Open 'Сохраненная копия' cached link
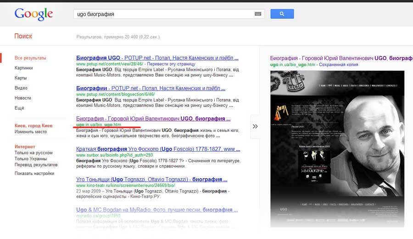413x239 pixels. 339,65
